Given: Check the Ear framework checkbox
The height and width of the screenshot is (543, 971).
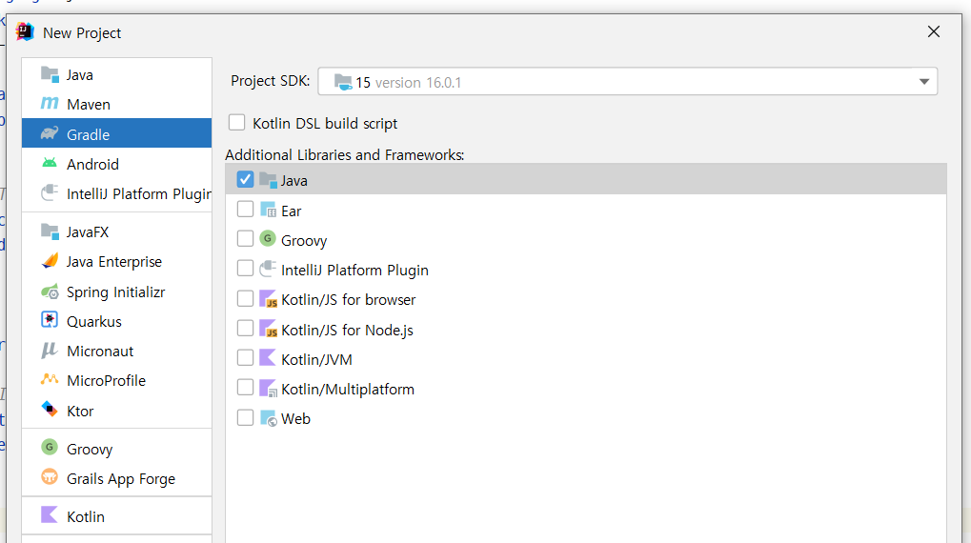Looking at the screenshot, I should (245, 210).
